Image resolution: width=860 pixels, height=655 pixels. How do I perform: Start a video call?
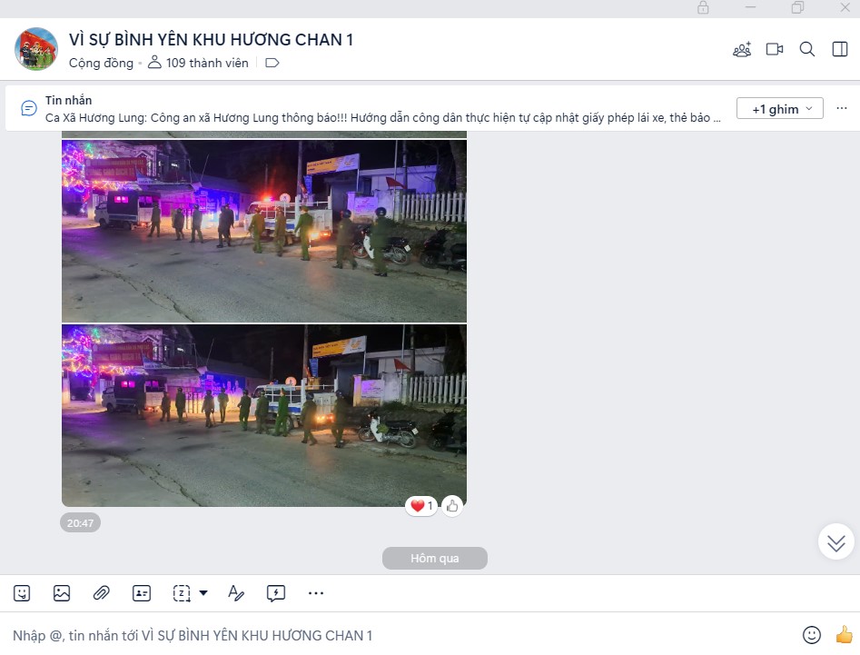(775, 49)
